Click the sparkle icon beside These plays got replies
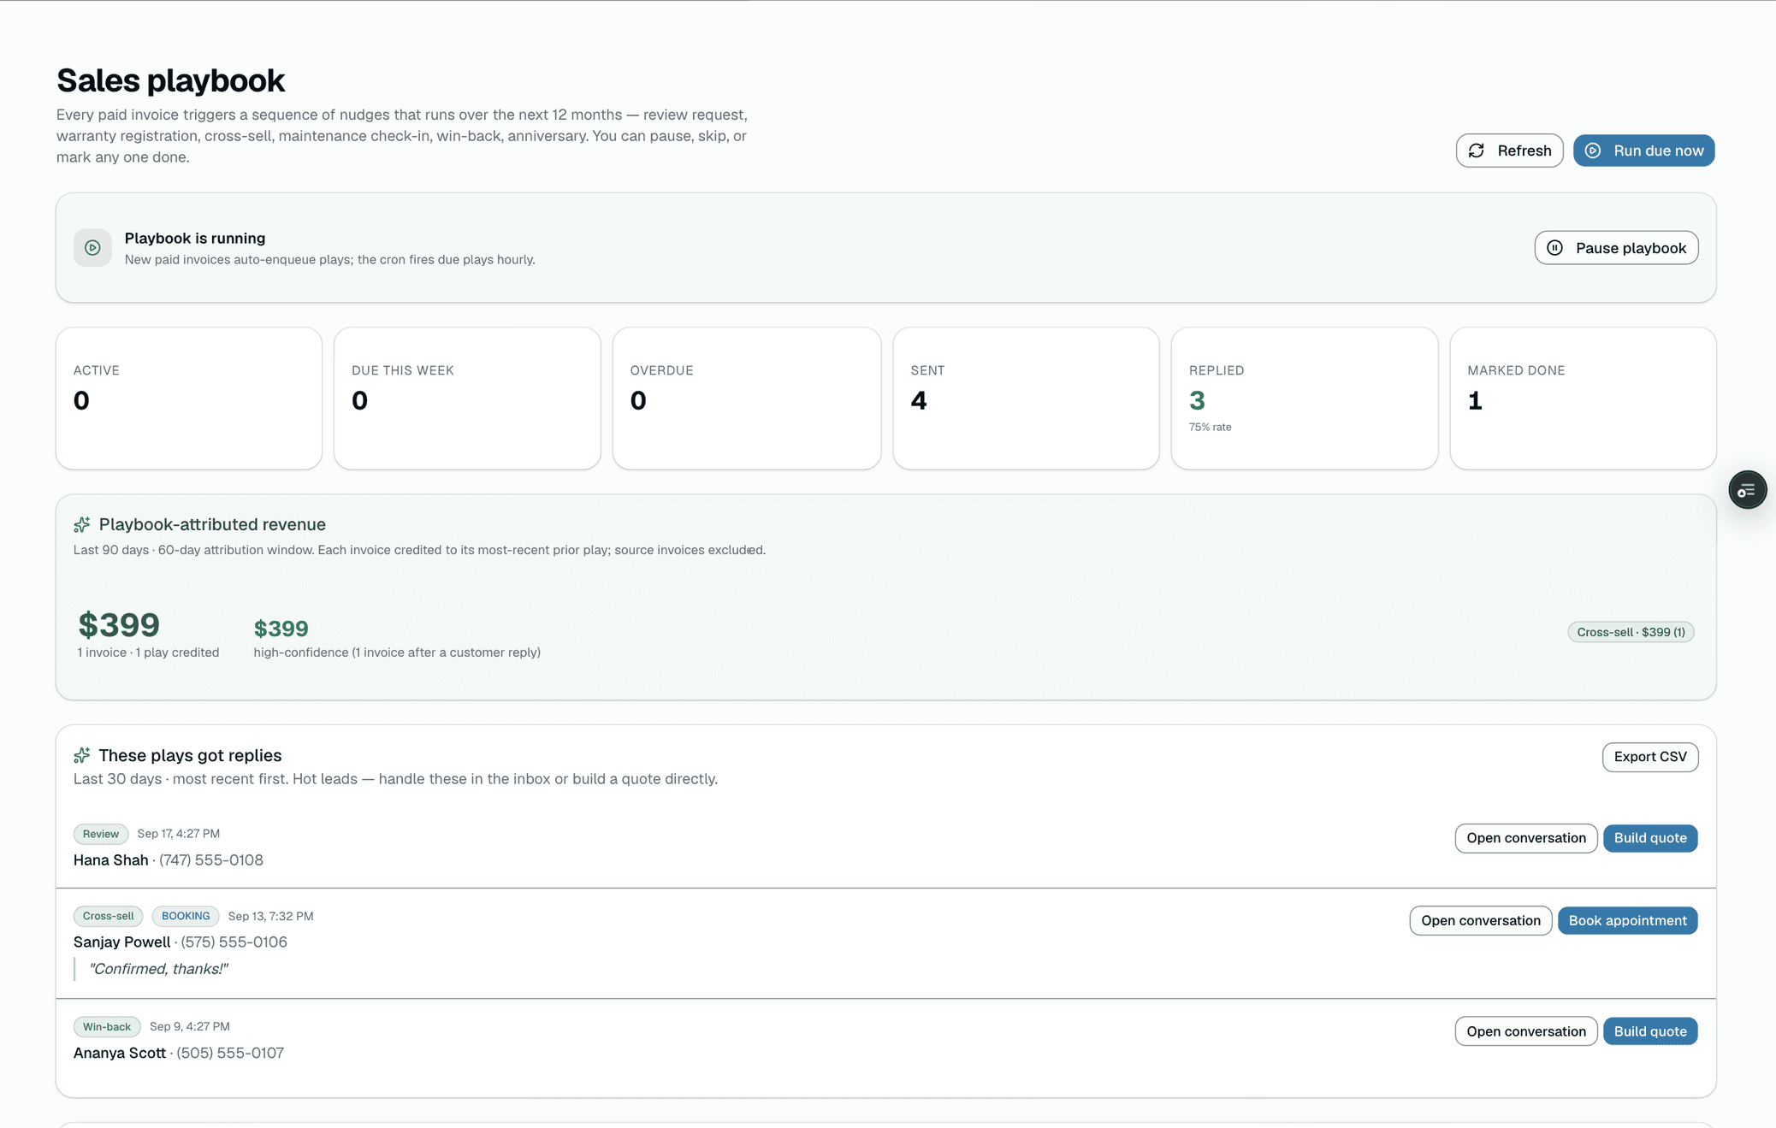 82,755
